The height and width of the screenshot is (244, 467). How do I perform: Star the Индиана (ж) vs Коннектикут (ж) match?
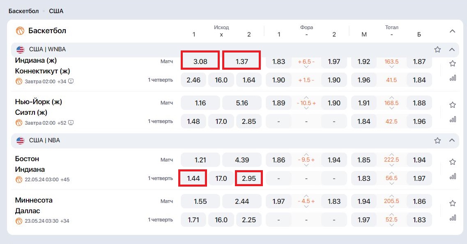coord(452,63)
